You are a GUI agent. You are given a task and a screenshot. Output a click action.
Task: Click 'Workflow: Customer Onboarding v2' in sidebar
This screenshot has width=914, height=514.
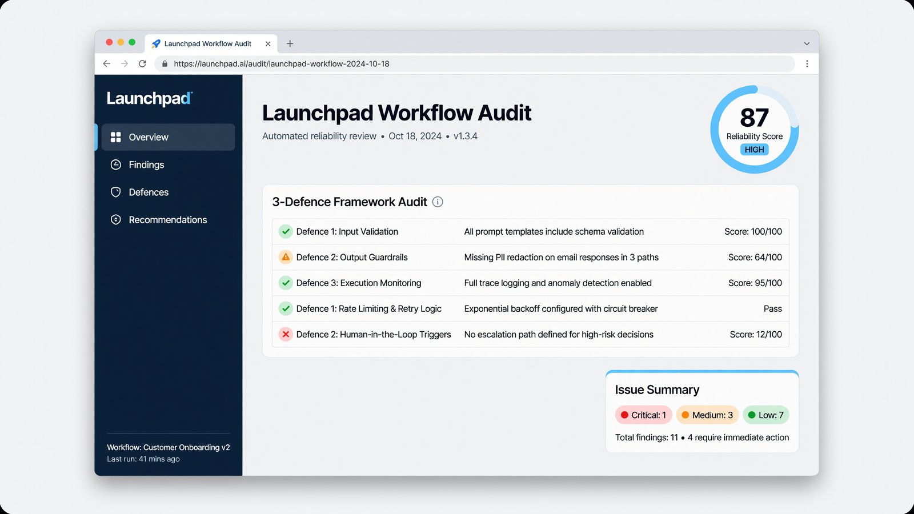coord(169,447)
